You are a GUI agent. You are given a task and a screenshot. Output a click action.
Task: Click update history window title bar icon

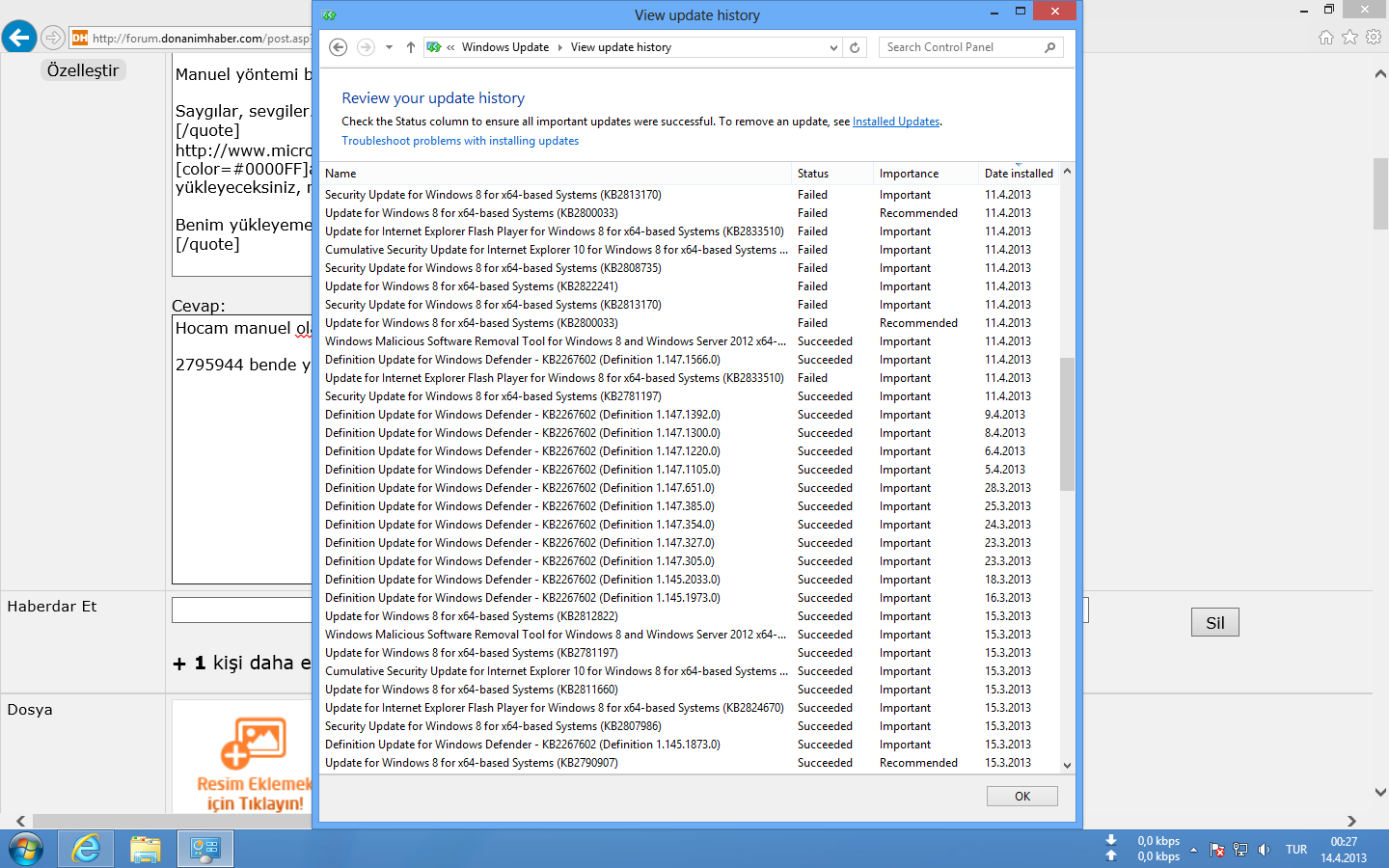(330, 15)
